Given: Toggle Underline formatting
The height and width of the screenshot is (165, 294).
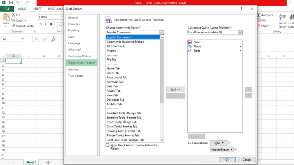Looking at the screenshot, I should 51,24.
